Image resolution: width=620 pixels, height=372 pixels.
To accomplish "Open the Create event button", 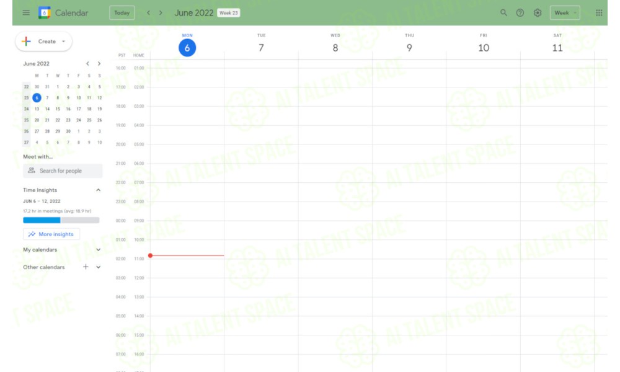I will click(x=43, y=41).
